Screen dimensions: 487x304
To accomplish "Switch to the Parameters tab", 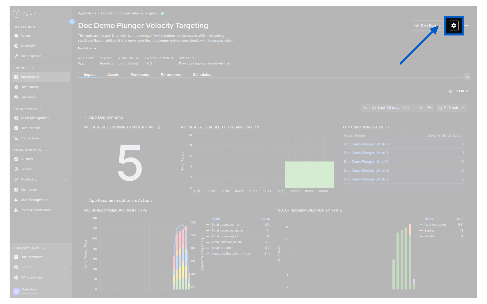I will point(171,74).
